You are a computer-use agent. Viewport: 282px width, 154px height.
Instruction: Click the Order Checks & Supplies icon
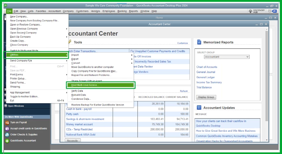pyautogui.click(x=7, y=135)
